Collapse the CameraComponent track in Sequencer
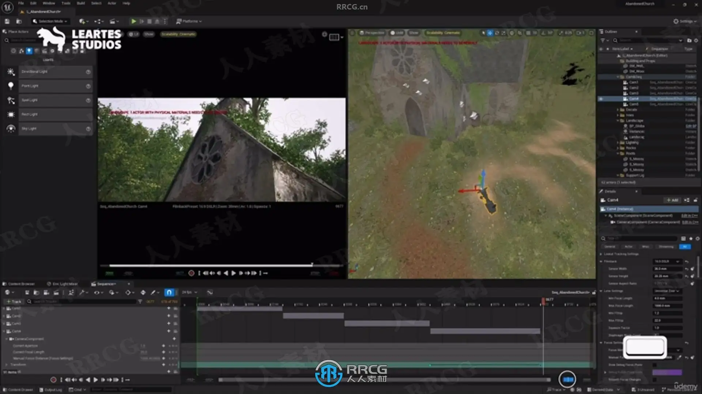 [7, 339]
